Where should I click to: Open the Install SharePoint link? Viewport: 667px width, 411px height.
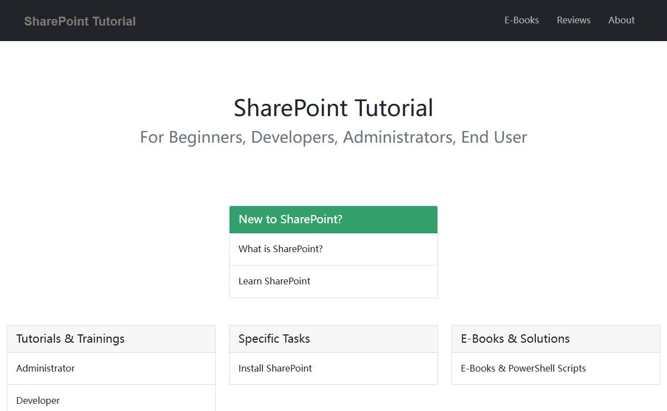tap(333, 368)
